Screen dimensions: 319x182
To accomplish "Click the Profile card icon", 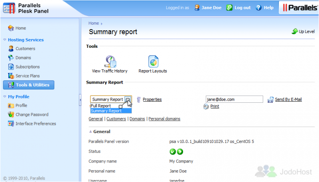I will coord(11,106).
